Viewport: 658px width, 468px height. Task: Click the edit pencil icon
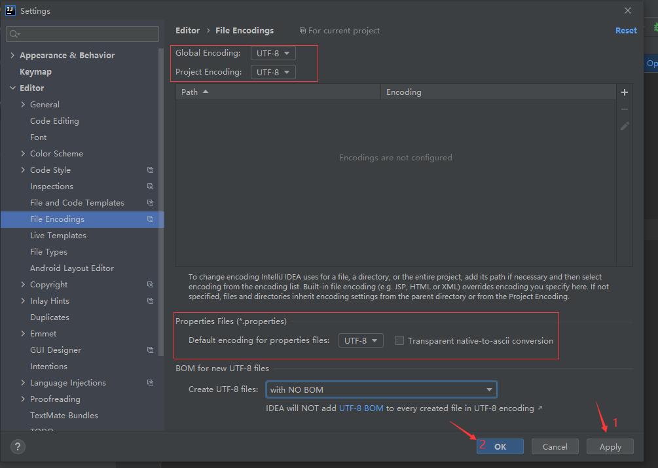tap(625, 126)
